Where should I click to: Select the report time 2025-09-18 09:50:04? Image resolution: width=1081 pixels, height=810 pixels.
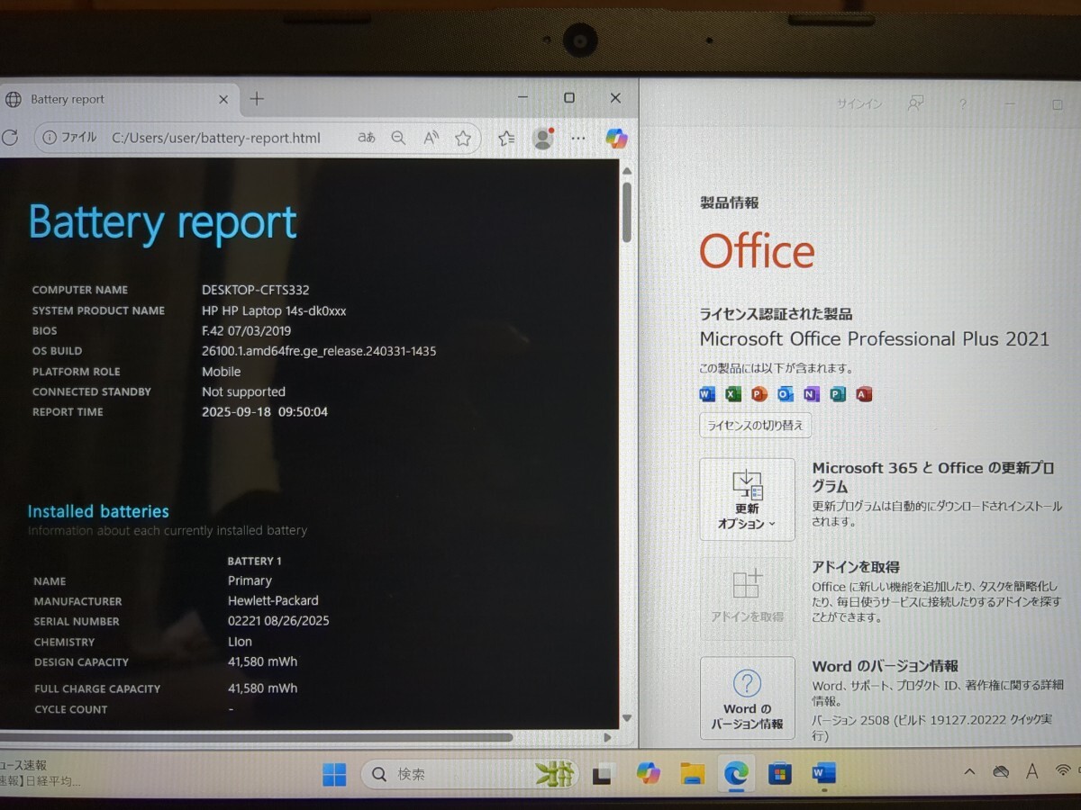pyautogui.click(x=265, y=412)
